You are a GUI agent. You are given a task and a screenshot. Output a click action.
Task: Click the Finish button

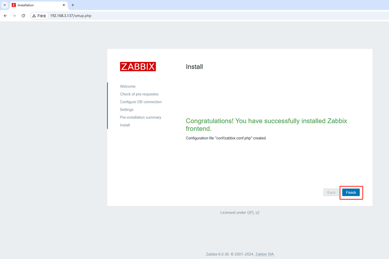[x=351, y=193]
